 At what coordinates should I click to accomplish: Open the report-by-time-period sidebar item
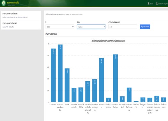click(21, 25)
